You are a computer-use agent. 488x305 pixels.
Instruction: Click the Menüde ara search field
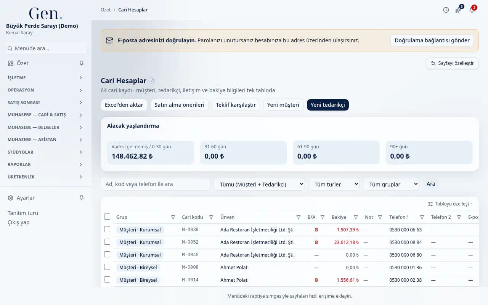[x=45, y=48]
